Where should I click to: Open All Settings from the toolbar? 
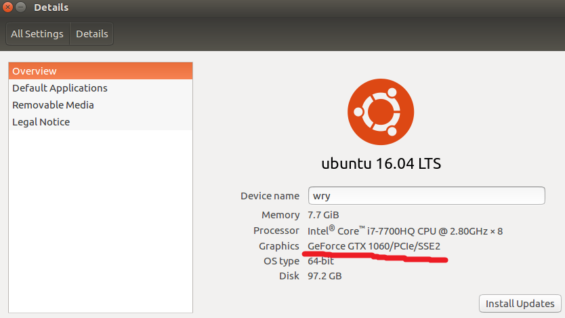37,34
